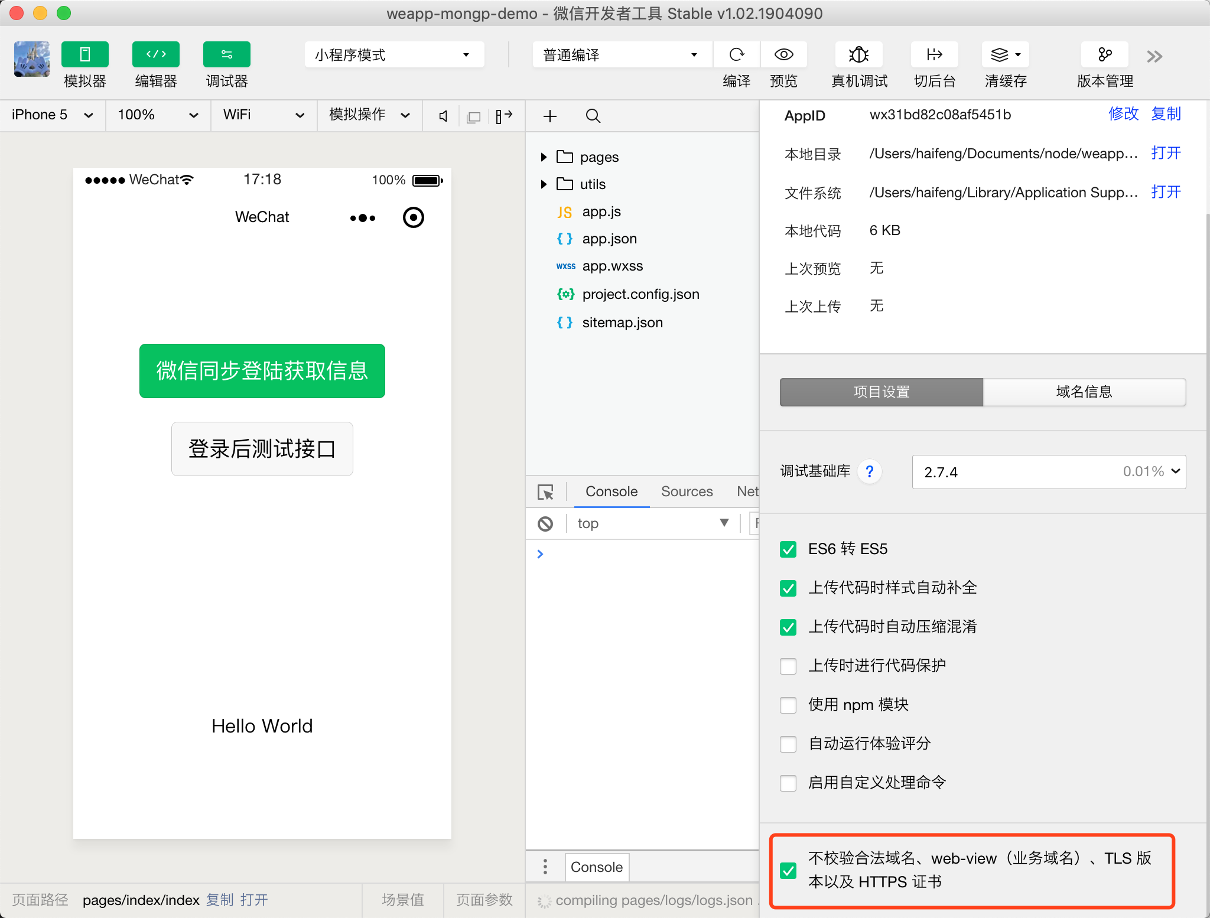Click the search icon in file panel
This screenshot has width=1210, height=918.
coord(593,116)
